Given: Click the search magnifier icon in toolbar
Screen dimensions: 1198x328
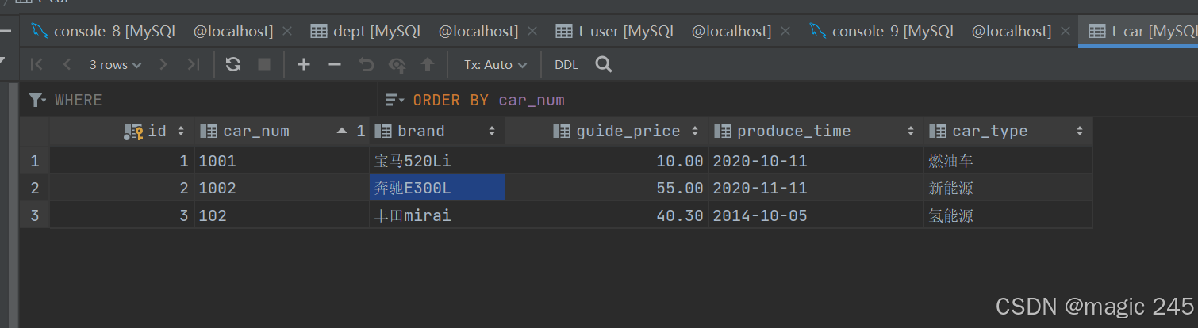Looking at the screenshot, I should (604, 64).
